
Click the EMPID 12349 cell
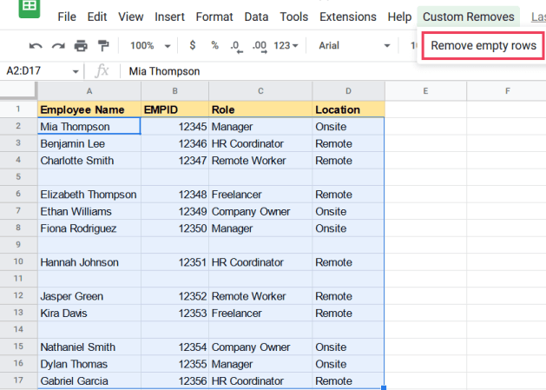[x=174, y=211]
